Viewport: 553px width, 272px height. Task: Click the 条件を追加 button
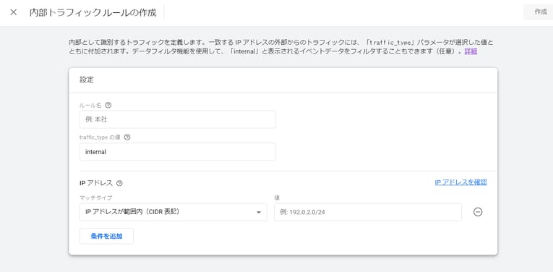[106, 236]
